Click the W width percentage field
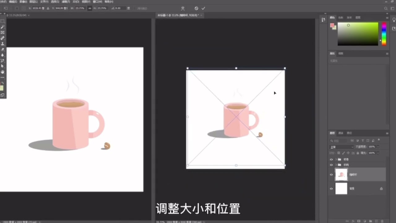The height and width of the screenshot is (223, 396). point(80,8)
